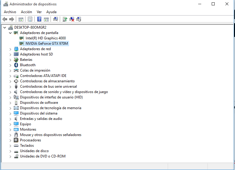Click the Adaptadores de red icon

16,49
